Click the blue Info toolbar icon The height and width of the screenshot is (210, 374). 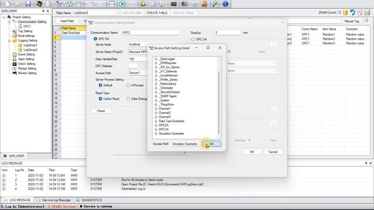click(x=226, y=4)
